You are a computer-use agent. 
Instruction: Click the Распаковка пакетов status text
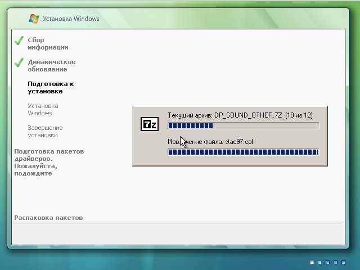point(48,218)
